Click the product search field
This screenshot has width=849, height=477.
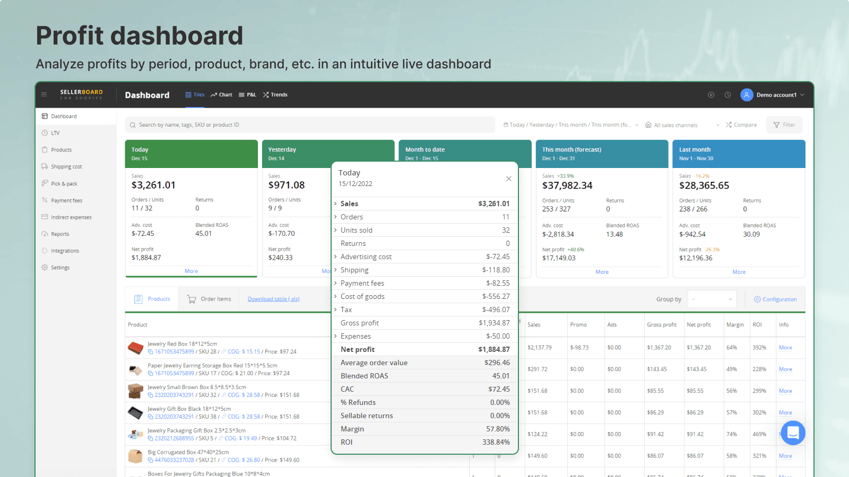pos(310,125)
